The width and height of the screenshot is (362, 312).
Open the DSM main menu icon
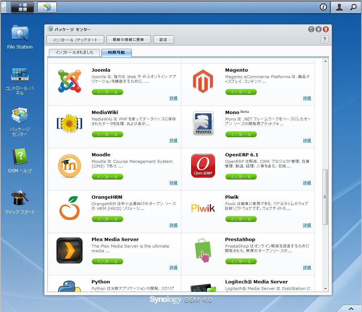(x=22, y=7)
